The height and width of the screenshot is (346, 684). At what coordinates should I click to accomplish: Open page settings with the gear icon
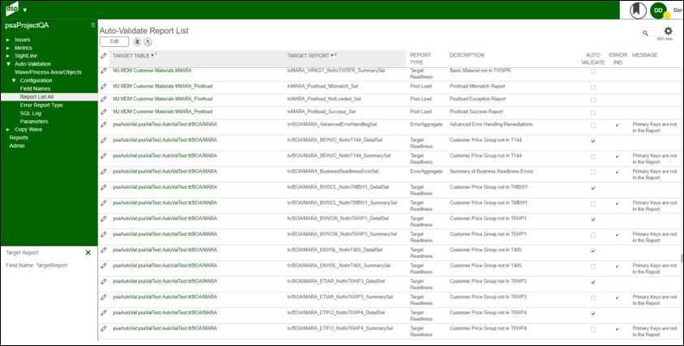coord(668,31)
